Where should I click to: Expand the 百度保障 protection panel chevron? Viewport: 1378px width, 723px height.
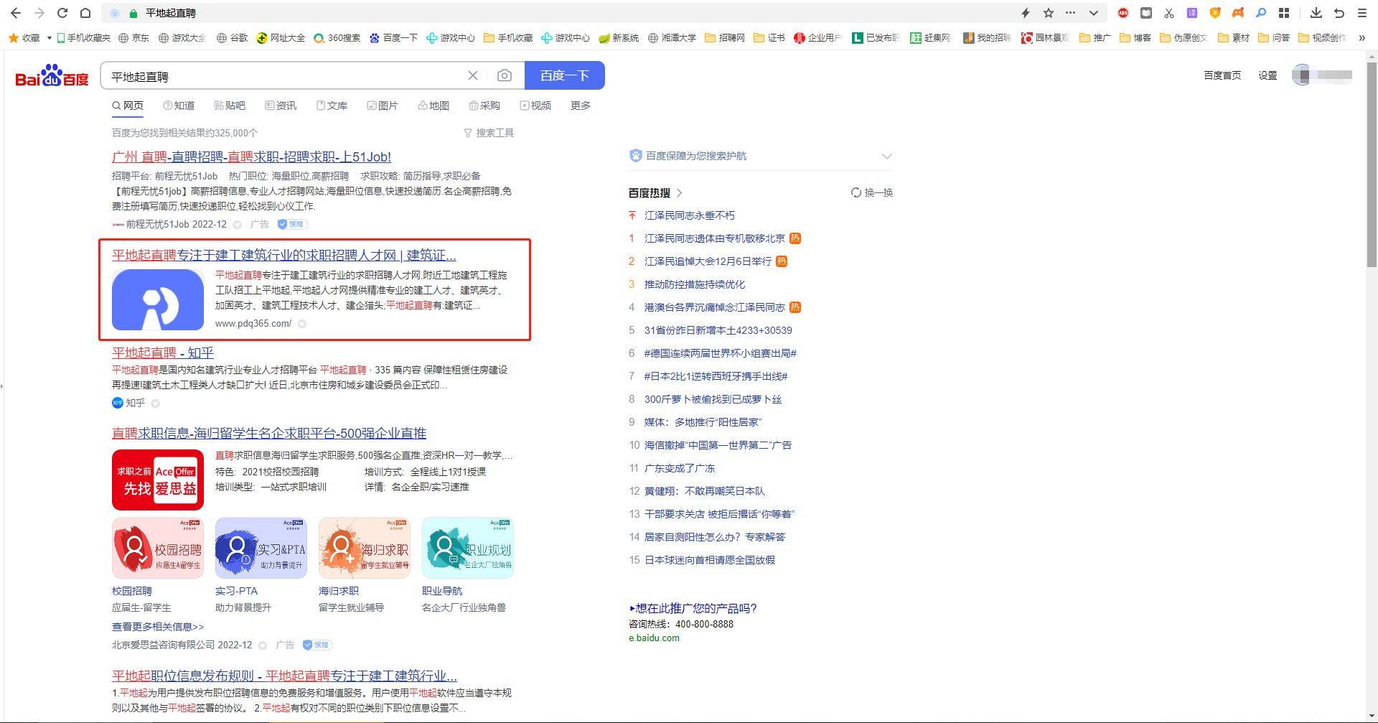[x=887, y=156]
